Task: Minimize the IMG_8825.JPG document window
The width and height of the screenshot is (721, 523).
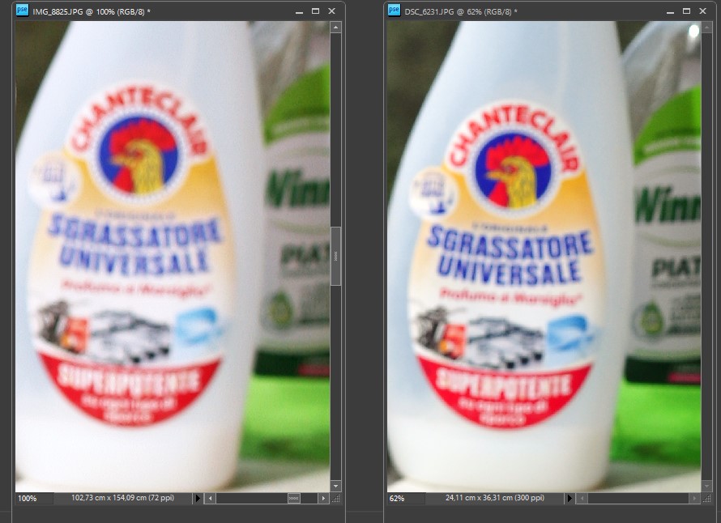Action: [x=299, y=11]
